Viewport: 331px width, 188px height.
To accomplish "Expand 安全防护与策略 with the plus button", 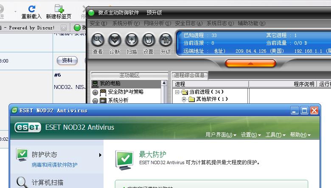I will 95,92.
